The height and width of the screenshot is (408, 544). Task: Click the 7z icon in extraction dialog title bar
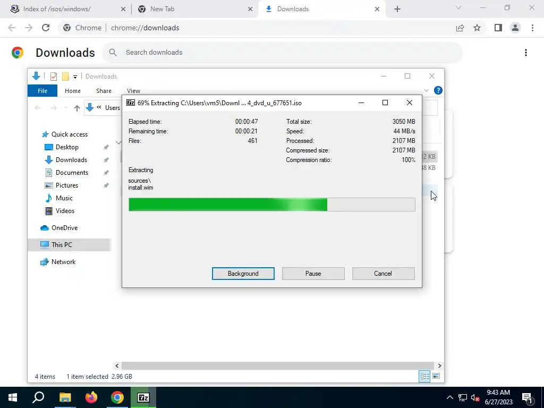[x=131, y=103]
